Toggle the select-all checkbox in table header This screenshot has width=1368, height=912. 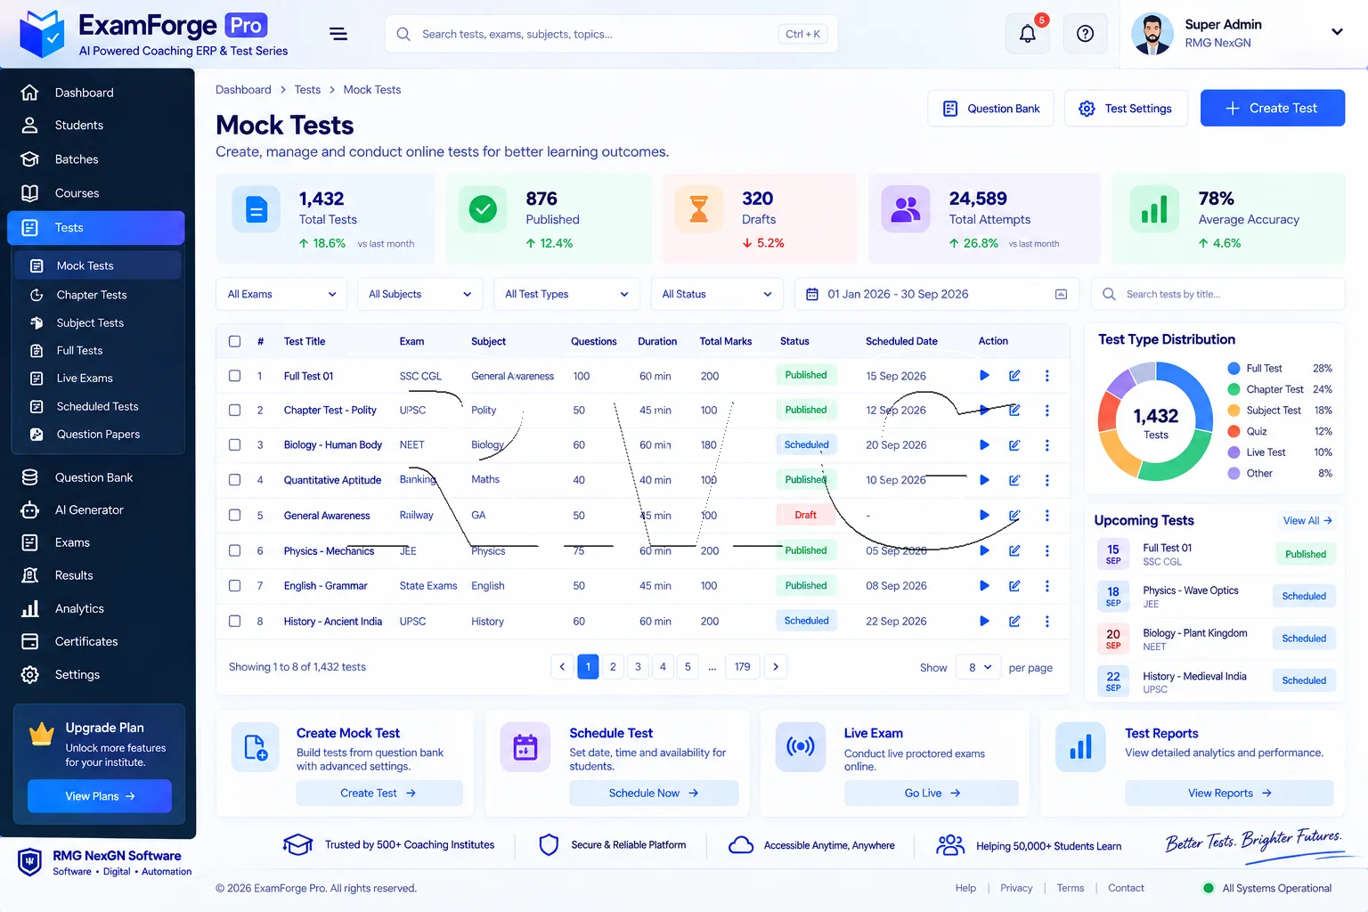point(235,341)
